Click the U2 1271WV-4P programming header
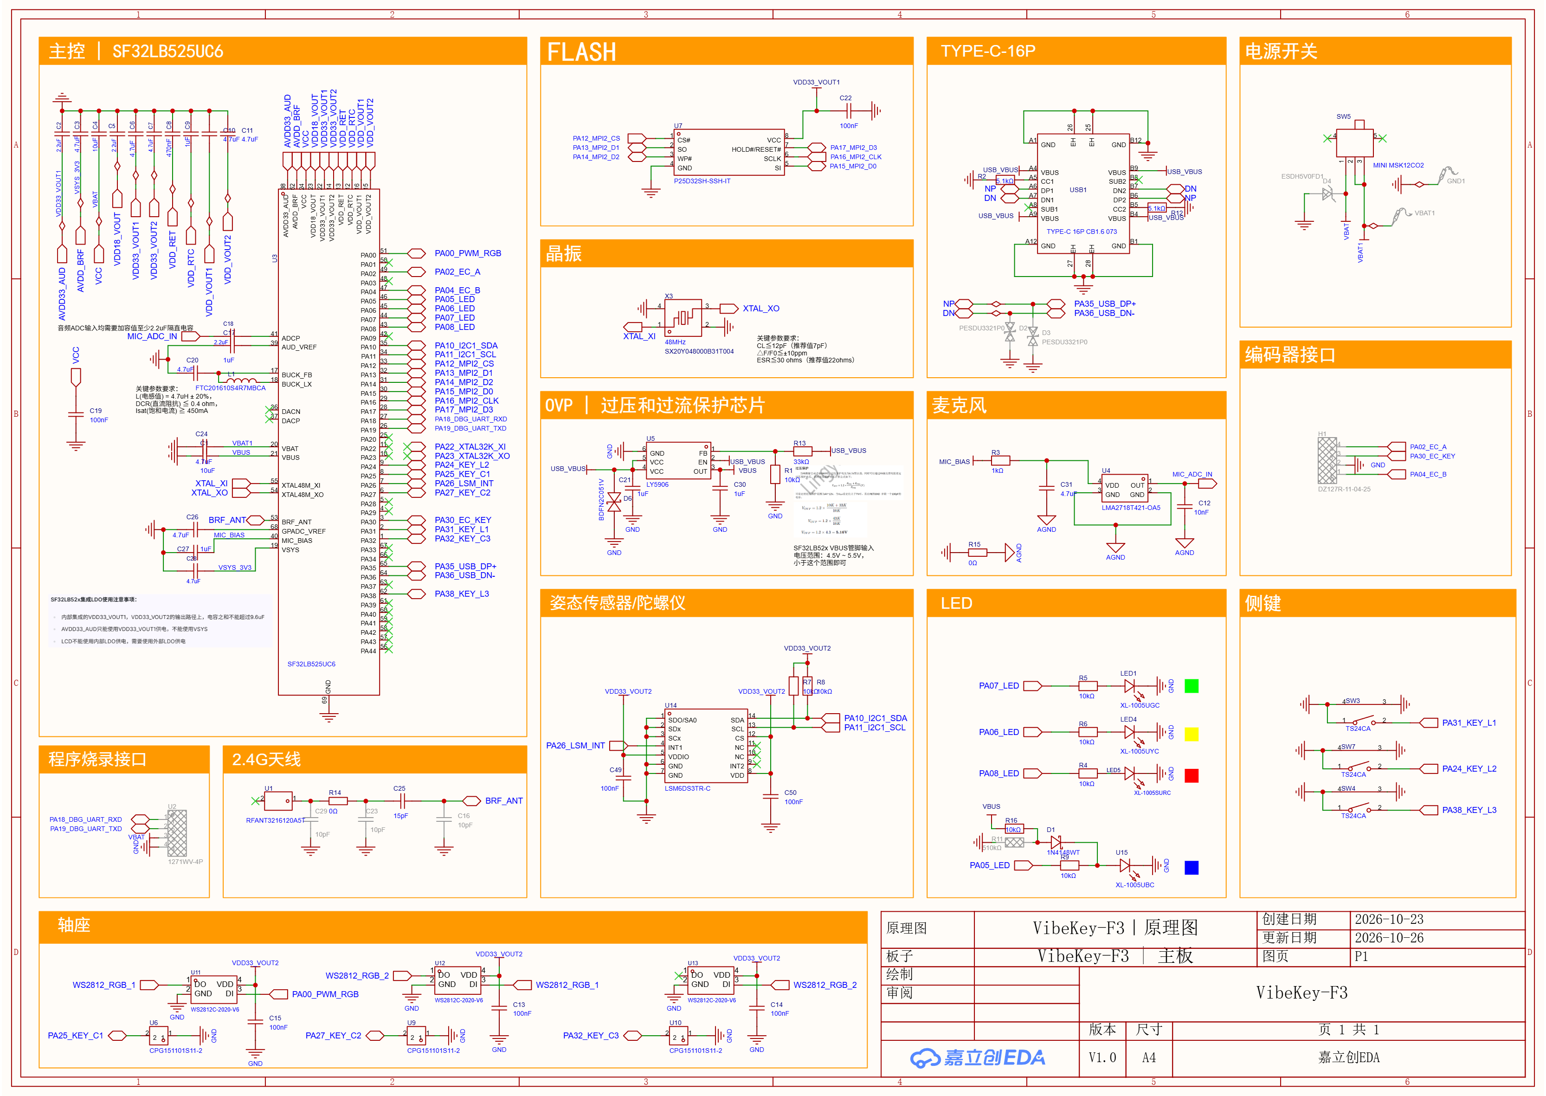The height and width of the screenshot is (1096, 1546). click(177, 833)
